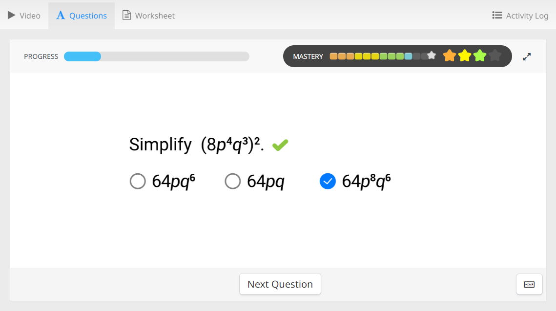Select the Questions tab
The height and width of the screenshot is (311, 556).
pos(82,16)
